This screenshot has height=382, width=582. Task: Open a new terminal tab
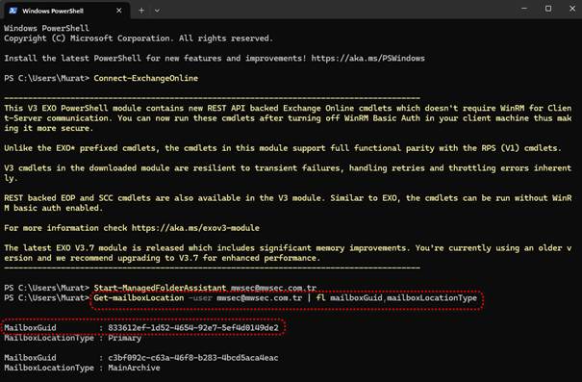coord(141,11)
